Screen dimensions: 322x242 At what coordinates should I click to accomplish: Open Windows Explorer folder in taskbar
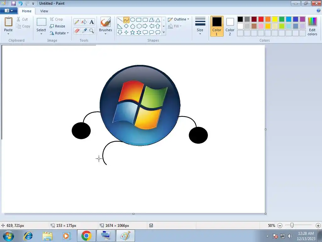click(47, 236)
